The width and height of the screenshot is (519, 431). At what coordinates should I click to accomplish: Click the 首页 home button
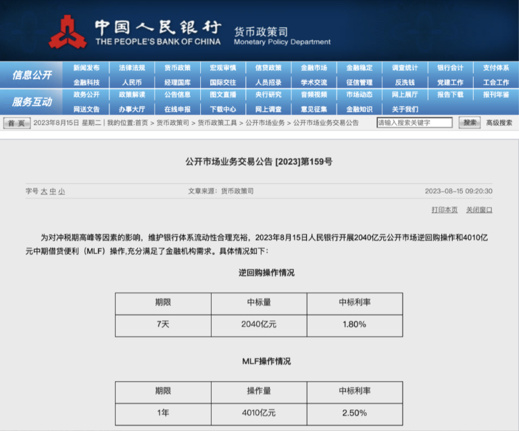[x=17, y=123]
